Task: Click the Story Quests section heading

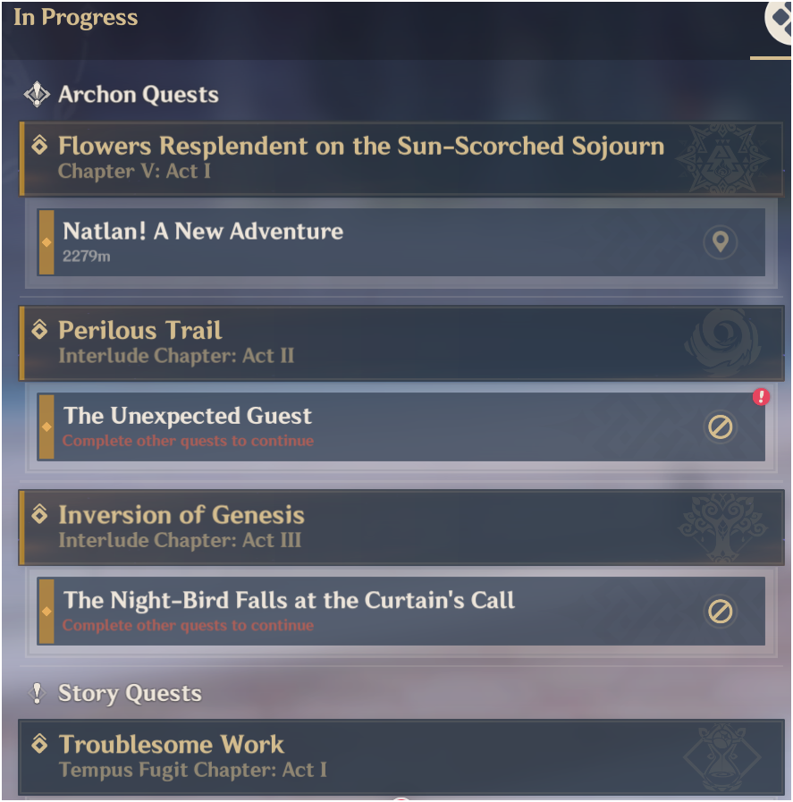Action: tap(130, 694)
